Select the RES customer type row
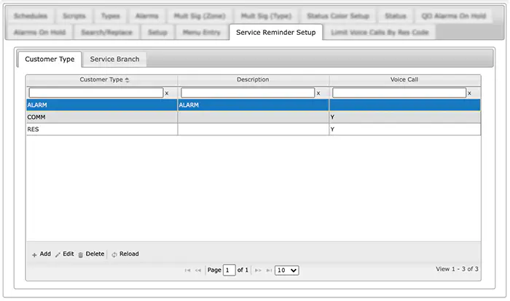The width and height of the screenshot is (510, 301). coord(254,129)
